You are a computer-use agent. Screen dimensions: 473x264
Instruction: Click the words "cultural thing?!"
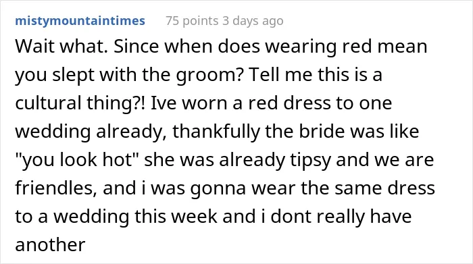[80, 103]
